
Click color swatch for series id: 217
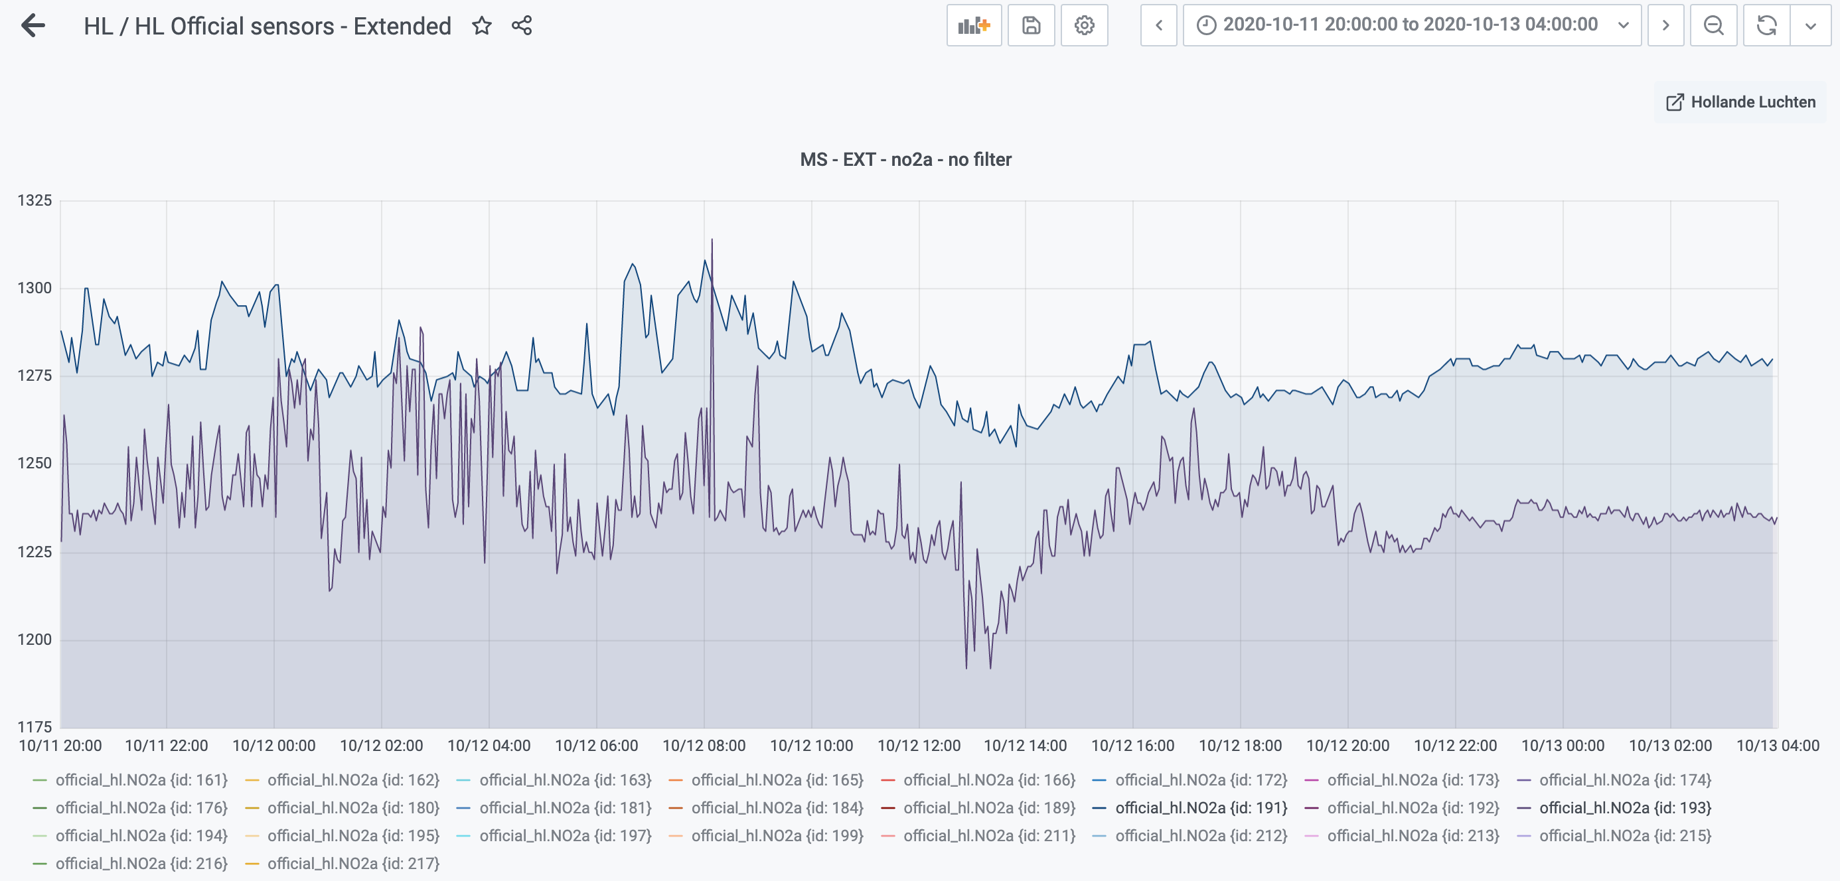(x=252, y=864)
